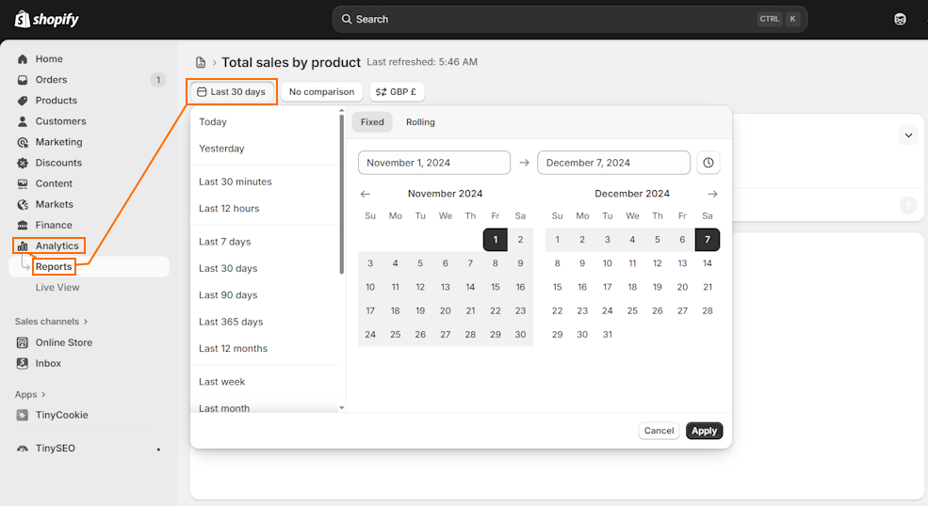928x506 pixels.
Task: Click the Online Store storefront icon
Action: pos(23,343)
